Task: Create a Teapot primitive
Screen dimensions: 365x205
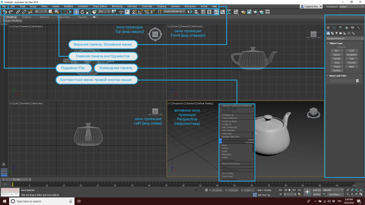Action: pos(337,66)
